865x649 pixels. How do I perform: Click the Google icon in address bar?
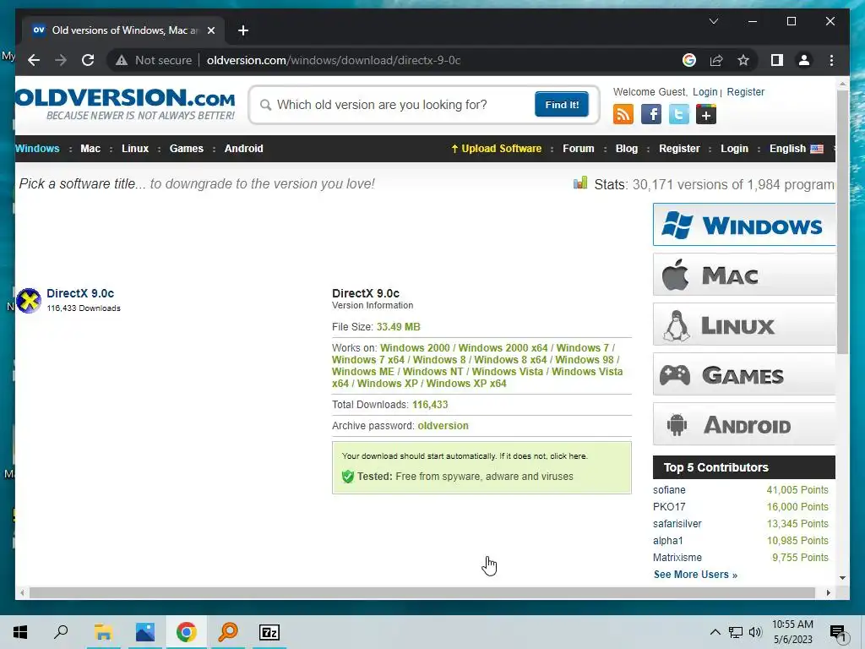coord(689,60)
